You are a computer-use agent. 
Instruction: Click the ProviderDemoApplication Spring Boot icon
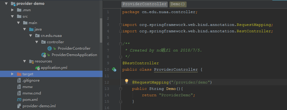click(44, 55)
